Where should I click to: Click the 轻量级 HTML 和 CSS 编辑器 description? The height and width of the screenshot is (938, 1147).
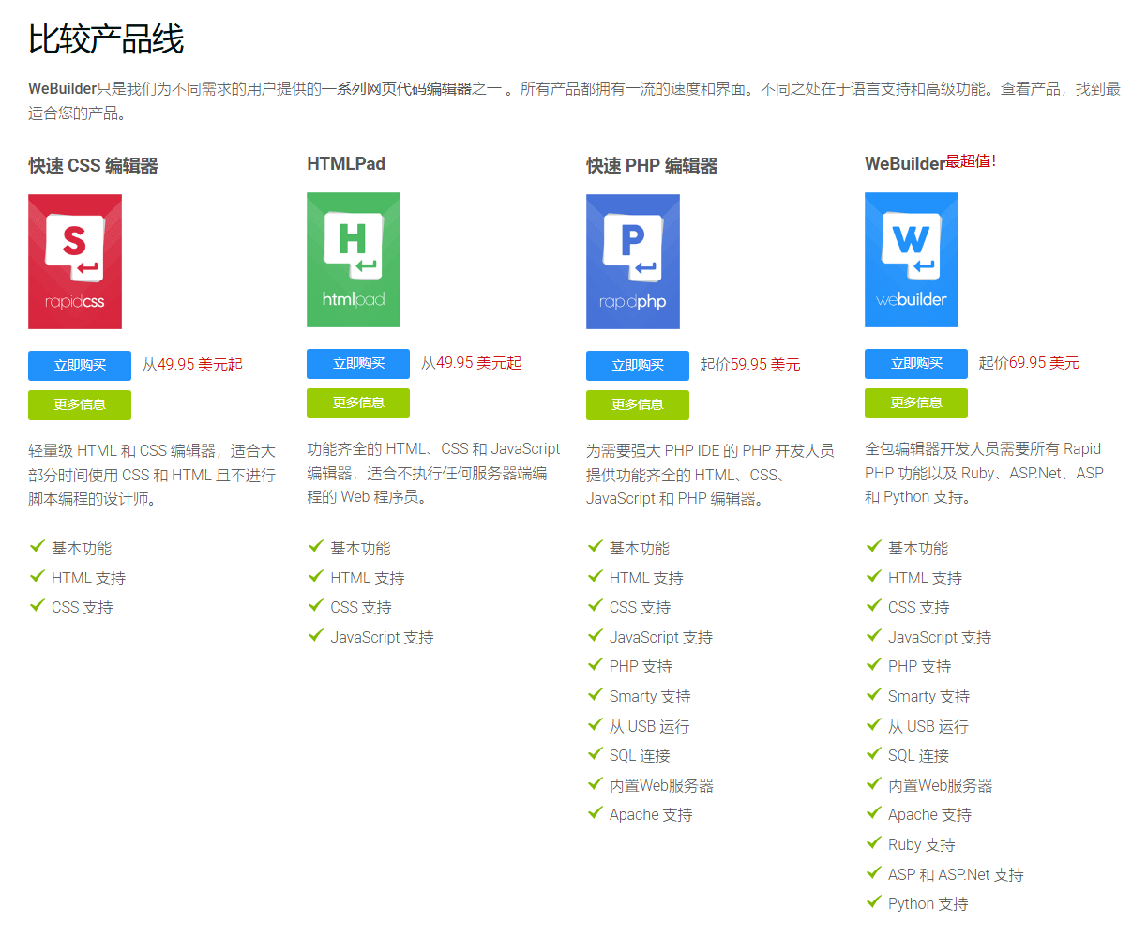pyautogui.click(x=152, y=476)
